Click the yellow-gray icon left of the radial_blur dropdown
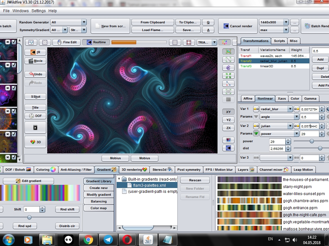 pos(256,109)
